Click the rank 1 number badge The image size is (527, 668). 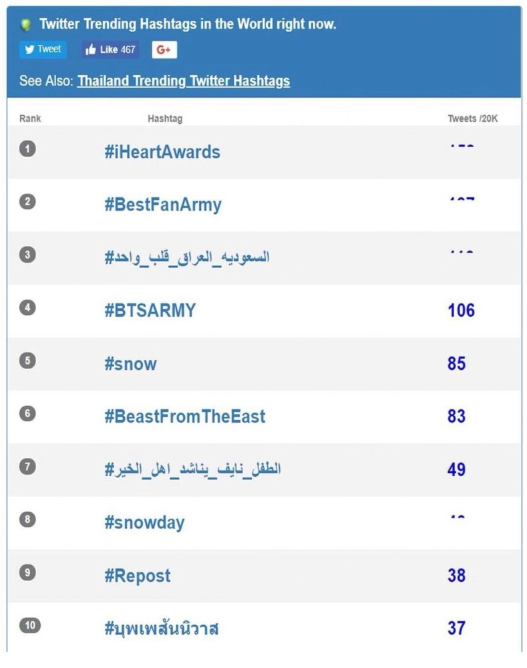[27, 148]
